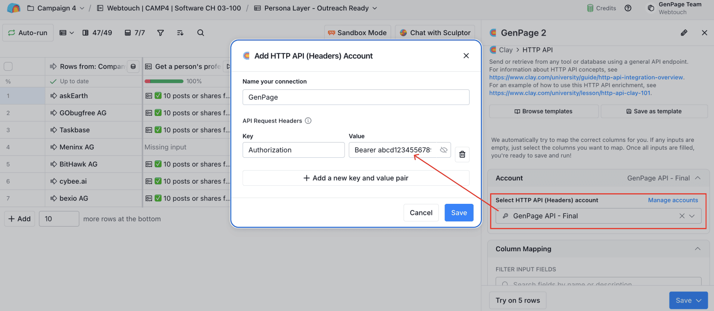
Task: Toggle value visibility eye icon
Action: click(444, 150)
